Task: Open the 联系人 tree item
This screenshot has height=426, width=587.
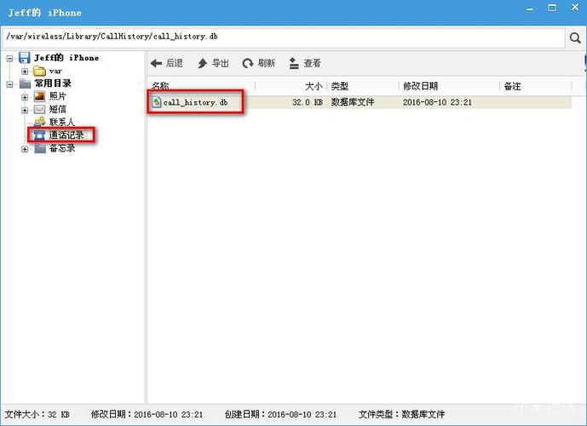Action: tap(62, 122)
